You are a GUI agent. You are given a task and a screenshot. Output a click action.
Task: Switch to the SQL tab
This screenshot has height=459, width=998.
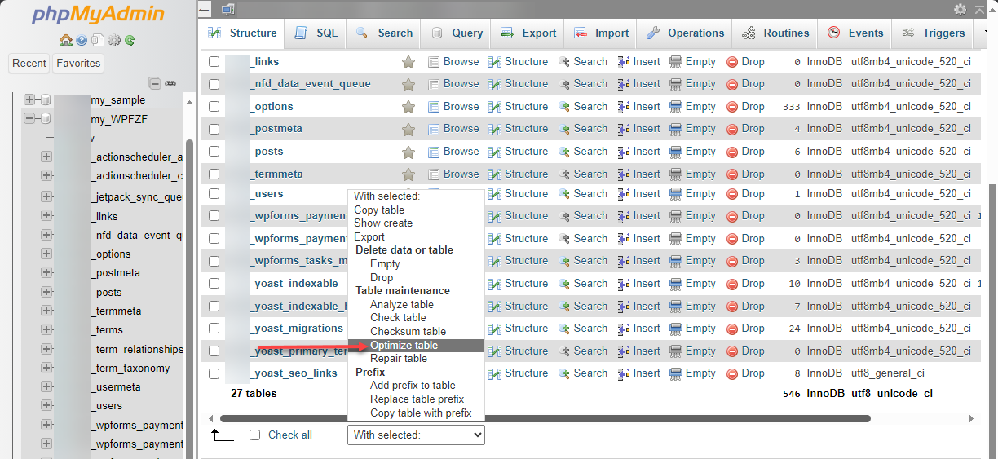tap(316, 33)
